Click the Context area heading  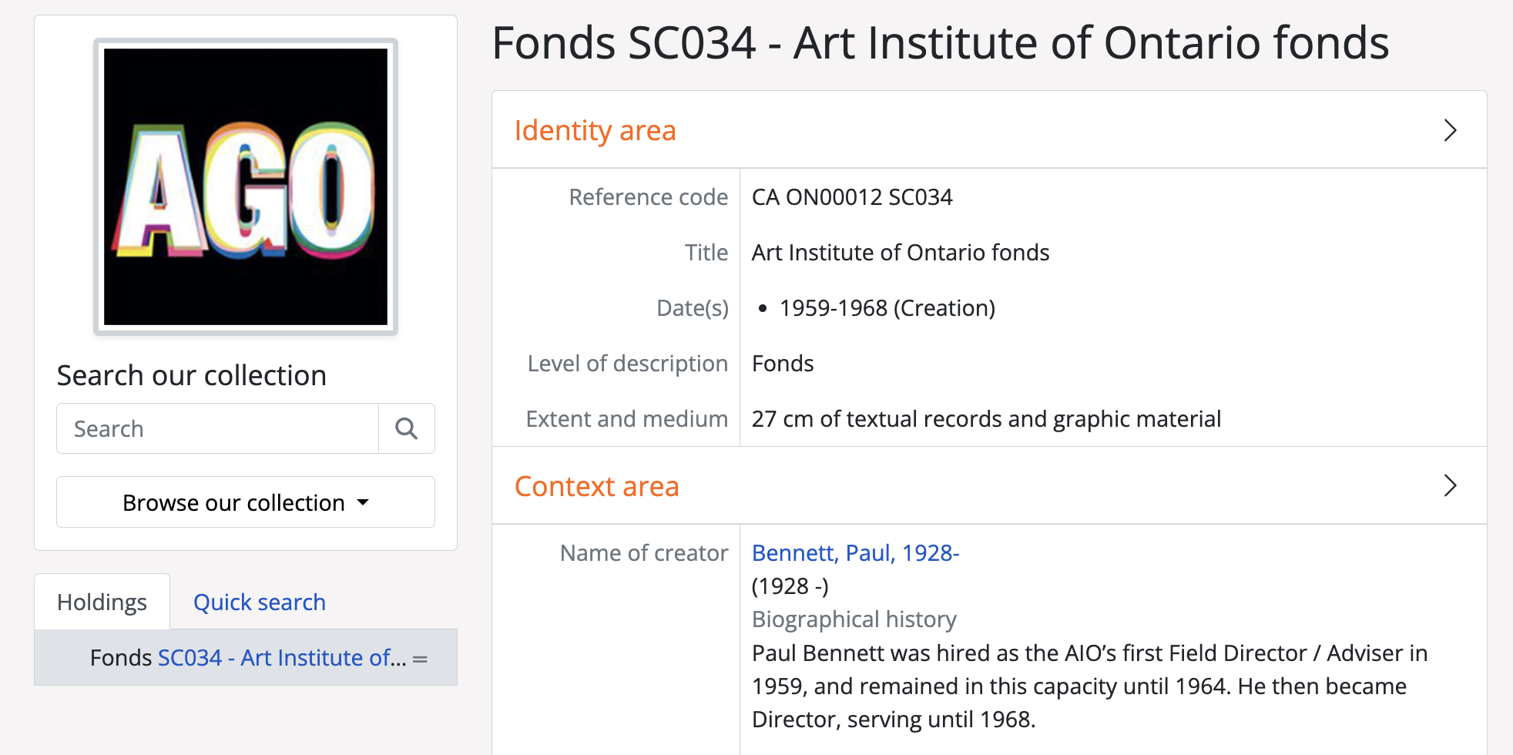[x=596, y=486]
